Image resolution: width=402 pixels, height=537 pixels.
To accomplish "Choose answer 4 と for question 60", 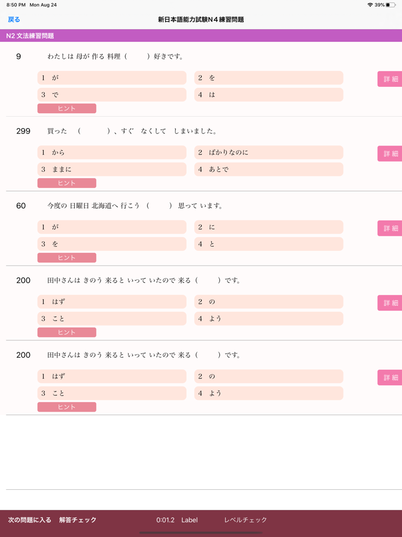I will click(x=269, y=244).
